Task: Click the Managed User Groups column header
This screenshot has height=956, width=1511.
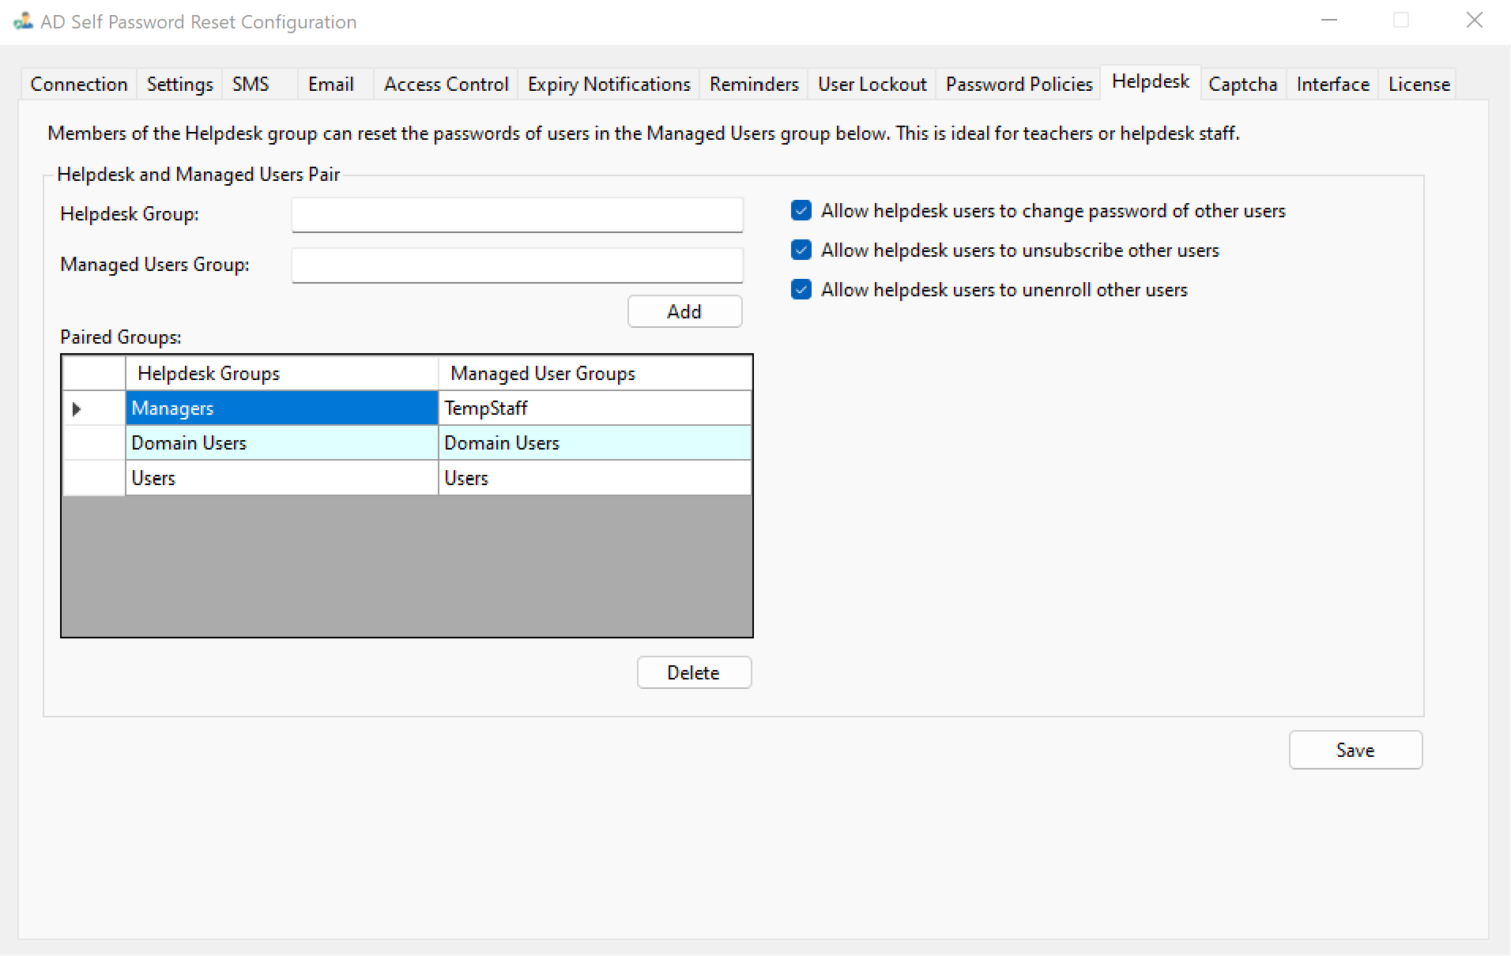Action: point(595,373)
